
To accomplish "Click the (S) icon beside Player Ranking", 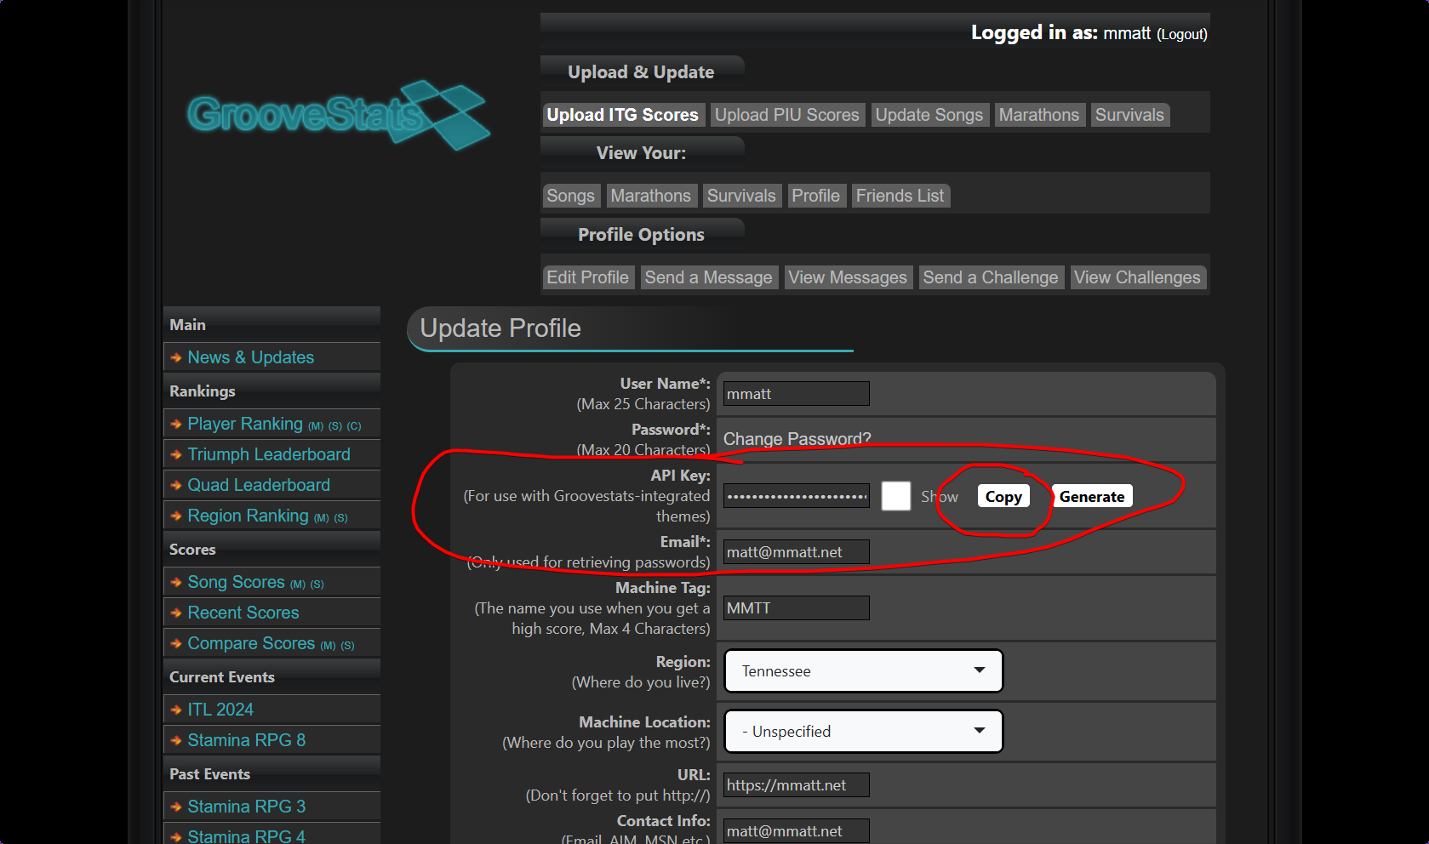I will click(x=335, y=426).
